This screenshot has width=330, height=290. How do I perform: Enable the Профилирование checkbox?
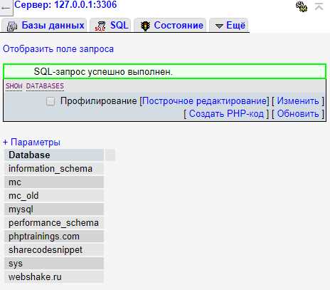[x=50, y=101]
